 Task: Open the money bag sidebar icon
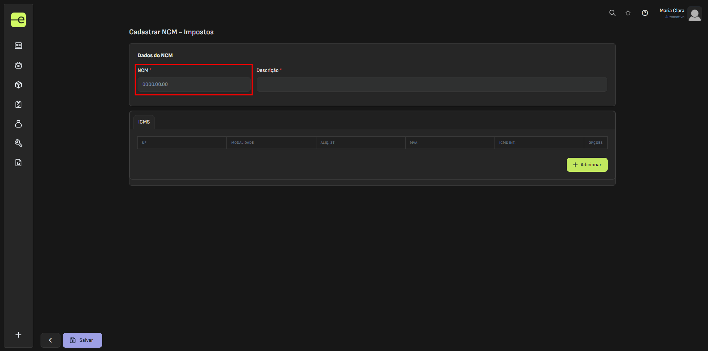(18, 124)
